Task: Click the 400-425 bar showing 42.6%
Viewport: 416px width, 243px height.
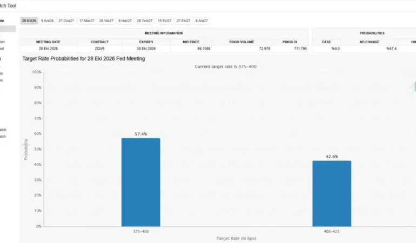Action: pos(332,194)
